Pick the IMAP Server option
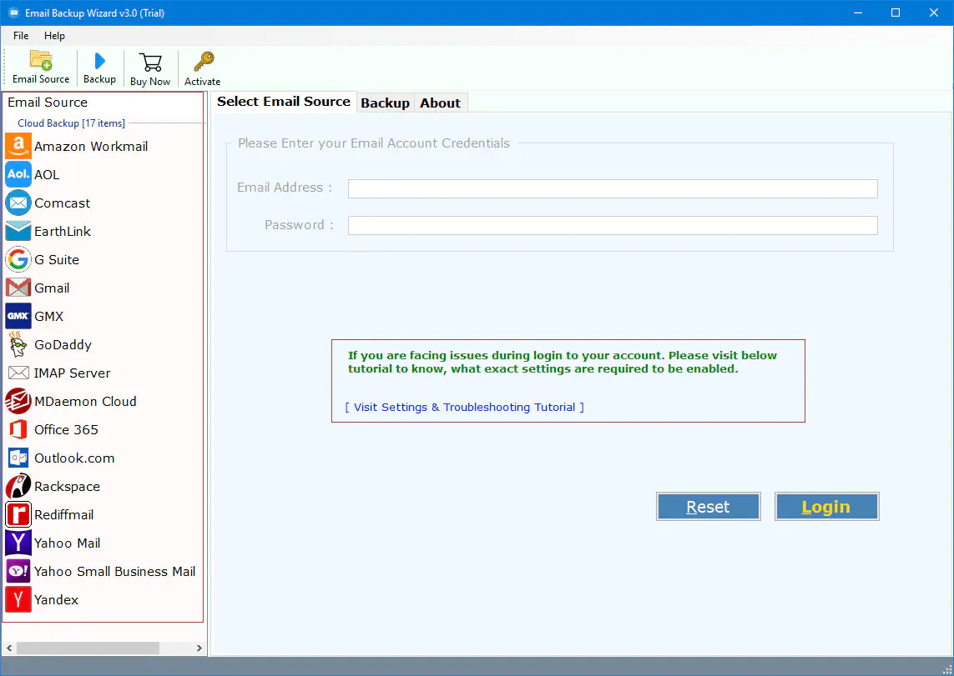Viewport: 954px width, 676px height. coord(73,373)
